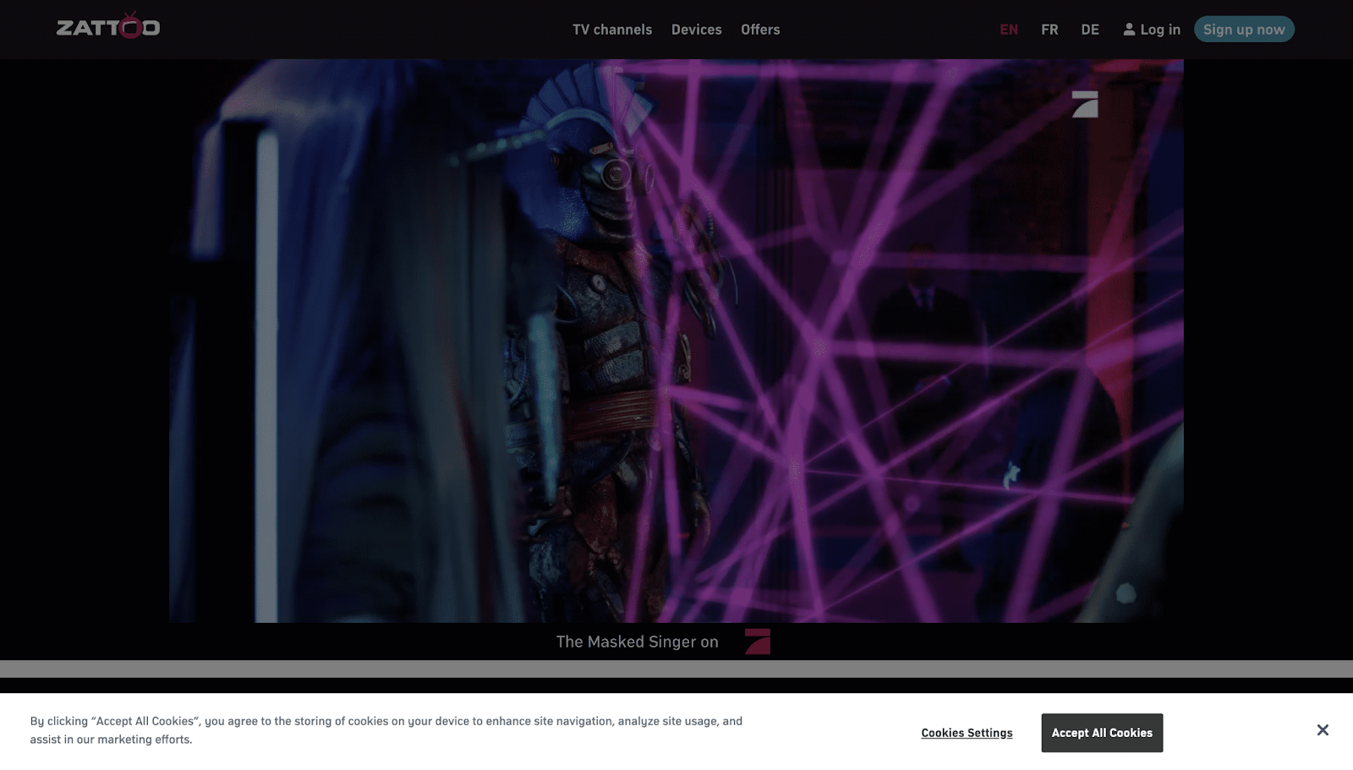Click the Masked Singer video preview
Viewport: 1353px width, 770px height.
[x=676, y=341]
